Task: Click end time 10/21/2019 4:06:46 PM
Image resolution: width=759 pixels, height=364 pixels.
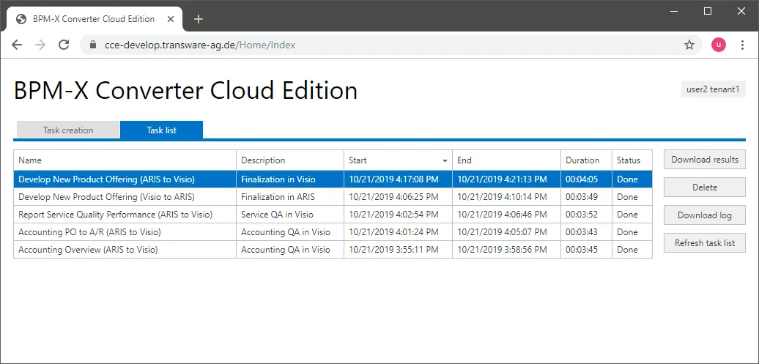Action: tap(506, 215)
